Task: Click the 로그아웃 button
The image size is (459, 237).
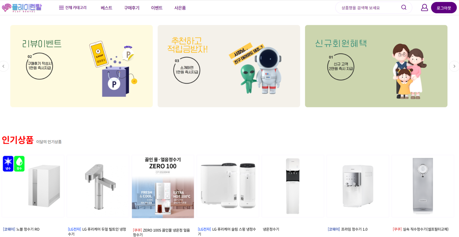Action: (444, 8)
